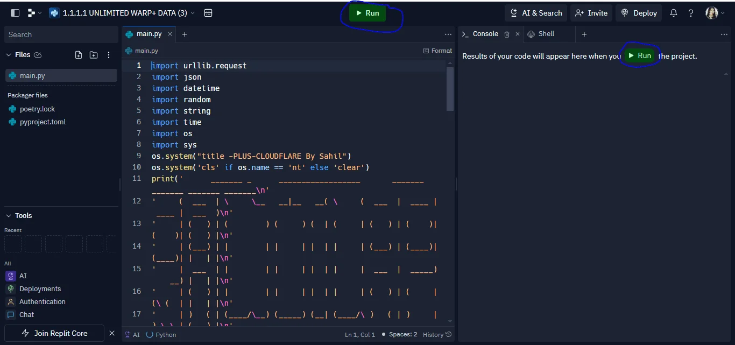Close the main.py tab
This screenshot has height=345, width=735.
pos(170,34)
